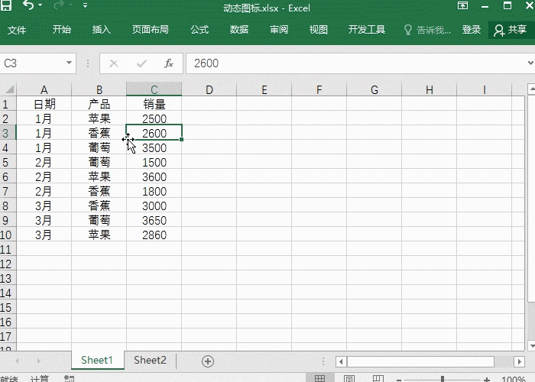Open the 页面布局 tab
535x382 pixels.
click(151, 30)
